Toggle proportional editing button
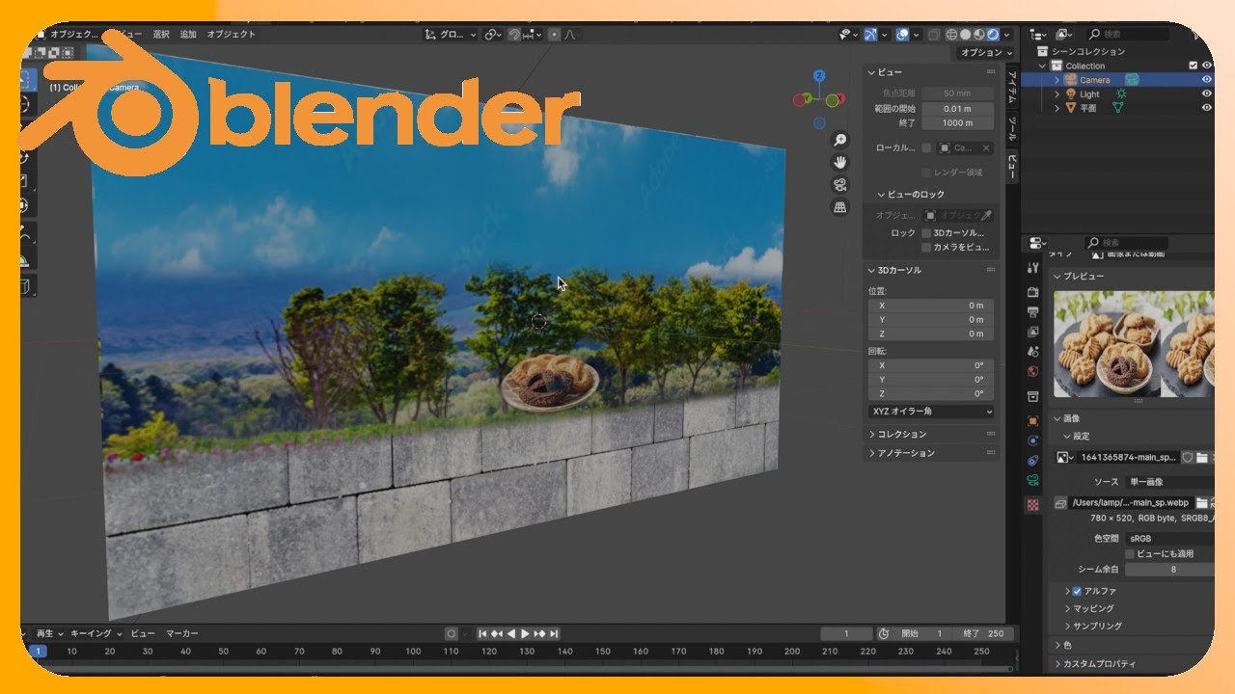This screenshot has height=694, width=1235. pos(554,35)
